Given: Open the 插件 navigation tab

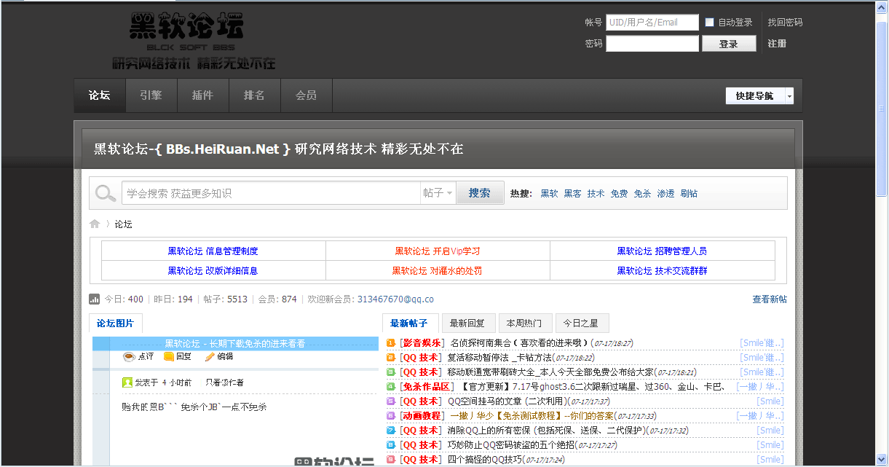Looking at the screenshot, I should [202, 95].
